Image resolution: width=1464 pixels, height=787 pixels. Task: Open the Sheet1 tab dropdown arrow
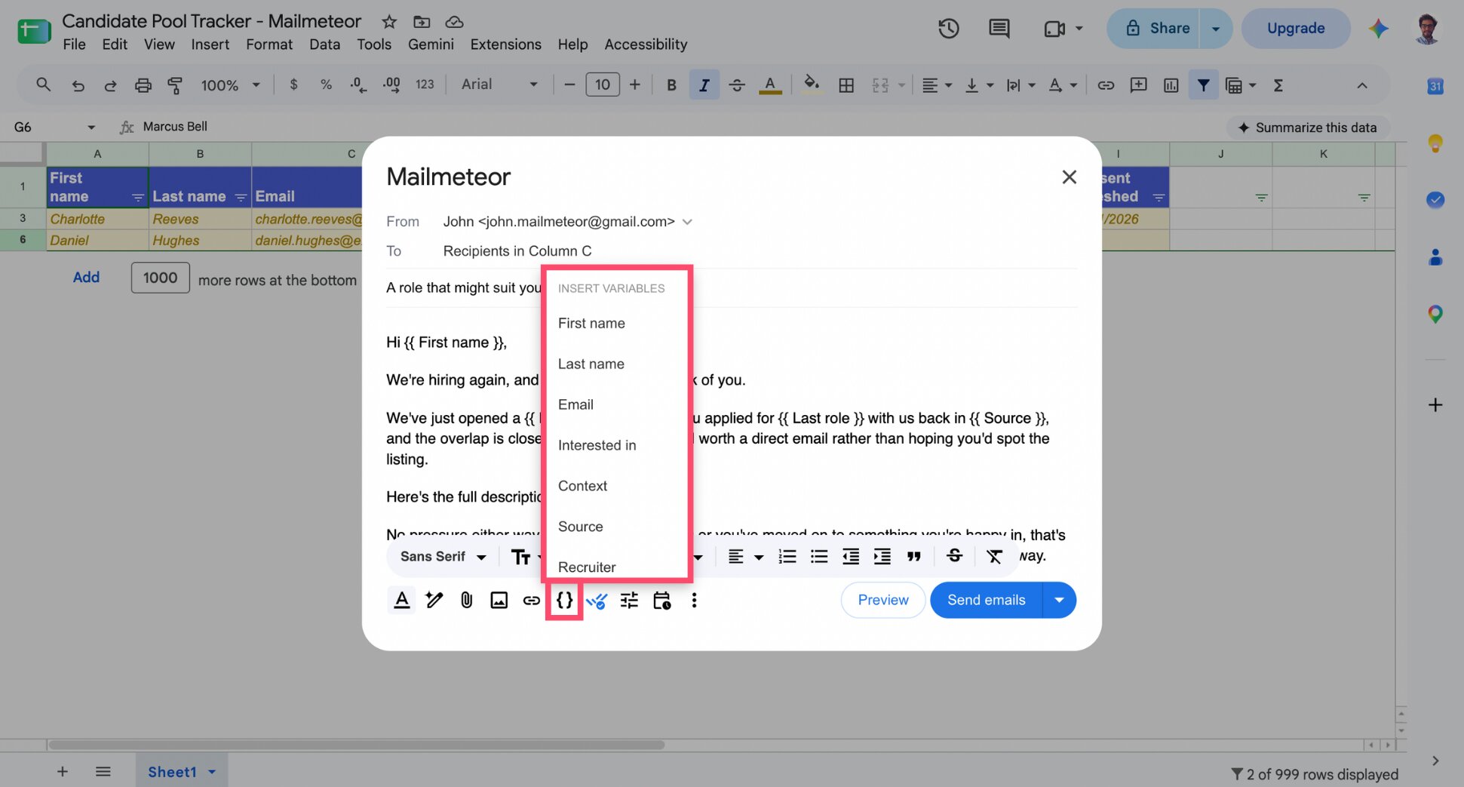pyautogui.click(x=212, y=772)
